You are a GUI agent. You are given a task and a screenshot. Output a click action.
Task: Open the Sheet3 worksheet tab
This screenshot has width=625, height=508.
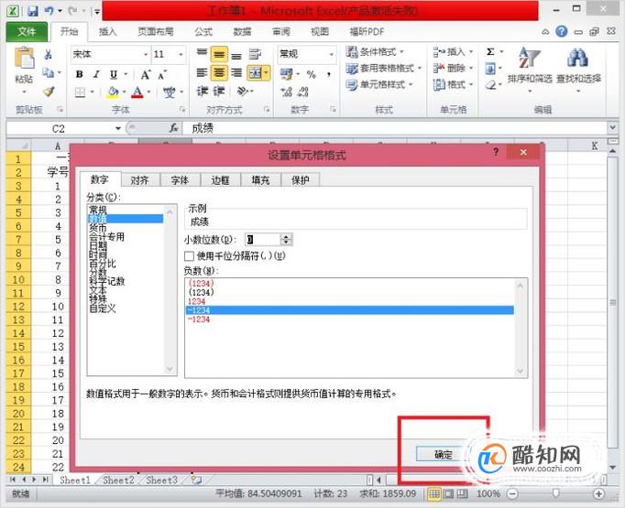pos(161,481)
